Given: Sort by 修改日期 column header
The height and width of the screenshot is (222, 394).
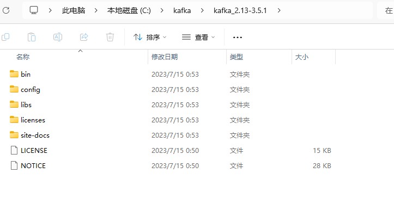Looking at the screenshot, I should coord(165,57).
